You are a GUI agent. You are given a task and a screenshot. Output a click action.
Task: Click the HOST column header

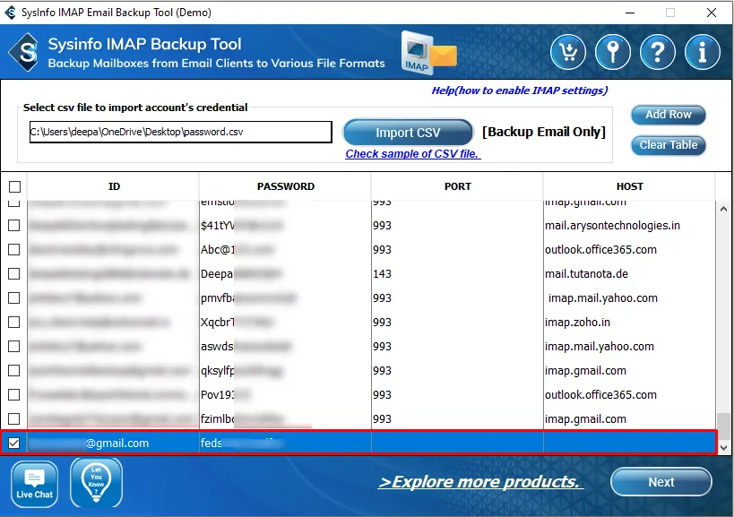pyautogui.click(x=629, y=186)
